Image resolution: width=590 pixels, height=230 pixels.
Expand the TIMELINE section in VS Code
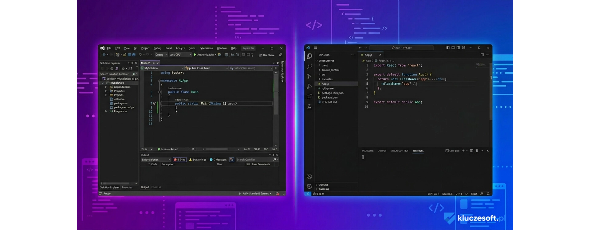click(336, 190)
